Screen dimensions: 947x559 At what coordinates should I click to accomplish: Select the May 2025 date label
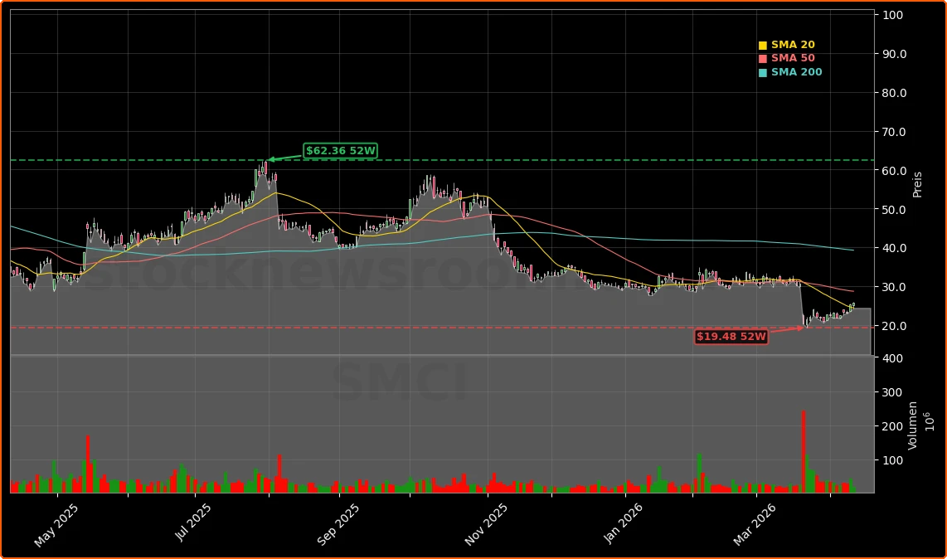tap(57, 524)
